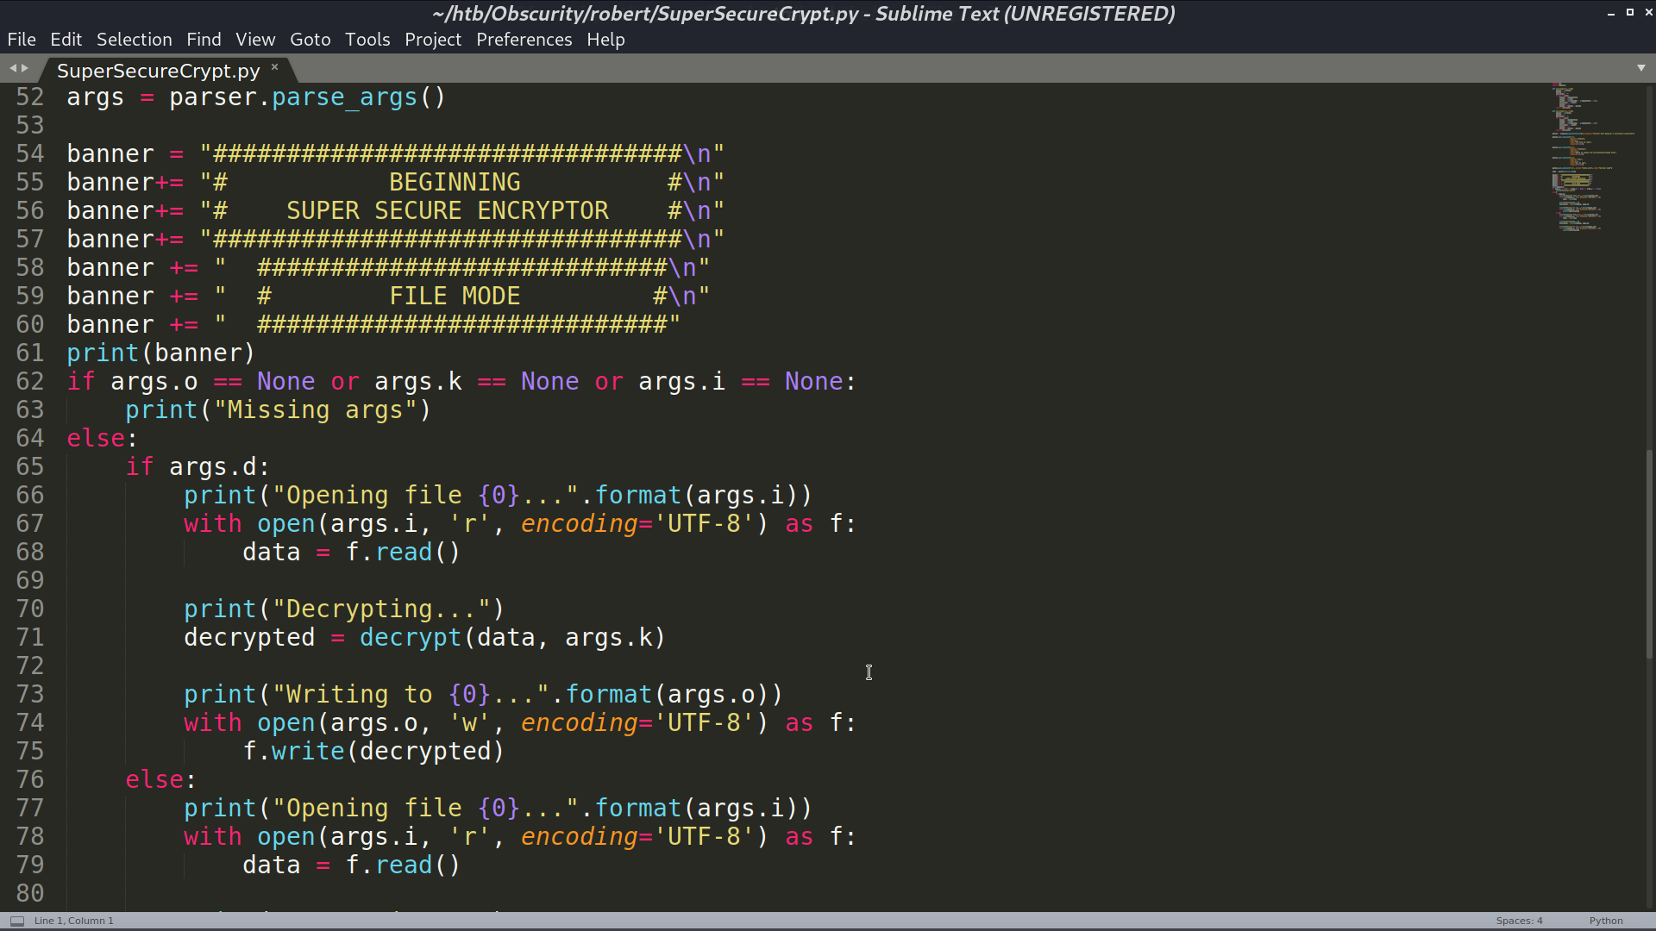Click 'else:' keyword on line 64
The image size is (1656, 931).
[x=102, y=439]
